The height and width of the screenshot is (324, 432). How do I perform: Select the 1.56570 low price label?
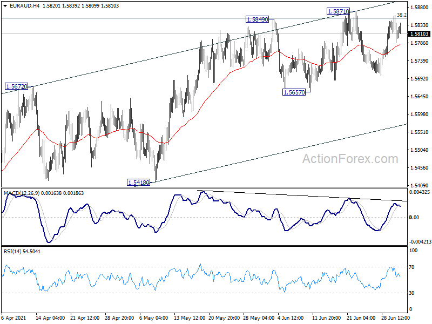tap(294, 92)
